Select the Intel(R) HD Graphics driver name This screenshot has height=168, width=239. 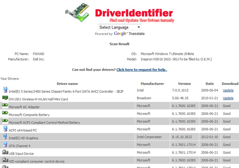coord(24,138)
